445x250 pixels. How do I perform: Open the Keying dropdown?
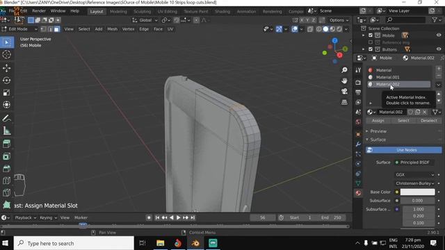(x=48, y=217)
